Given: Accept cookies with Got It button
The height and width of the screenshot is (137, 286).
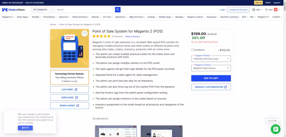Looking at the screenshot, I should (25, 128).
